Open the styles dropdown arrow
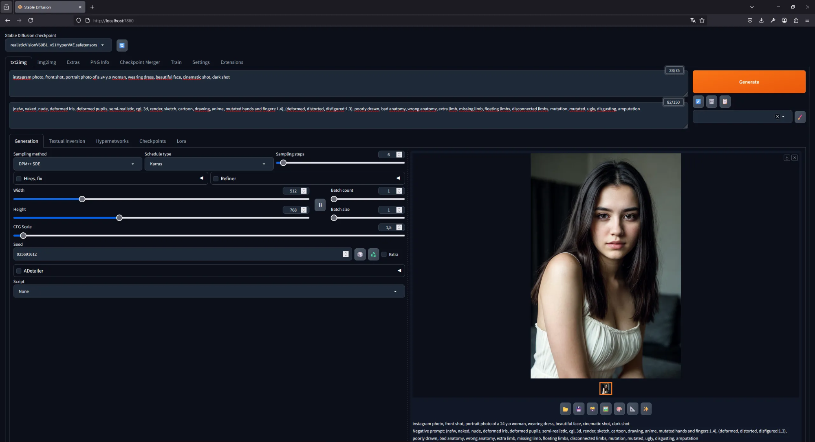Image resolution: width=815 pixels, height=442 pixels. pyautogui.click(x=783, y=117)
